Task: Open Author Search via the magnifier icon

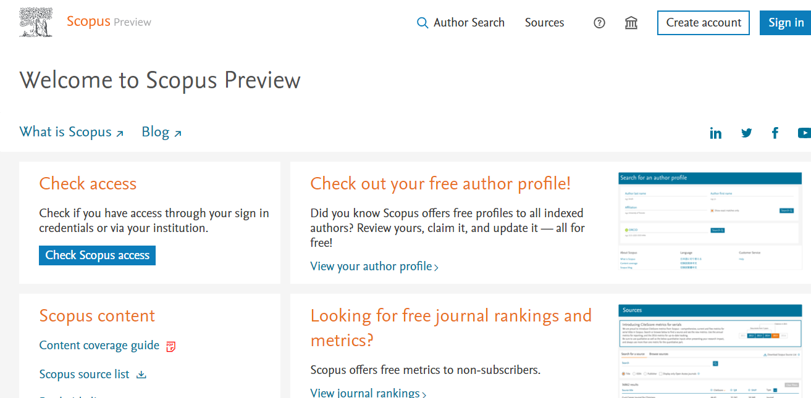Action: tap(422, 22)
